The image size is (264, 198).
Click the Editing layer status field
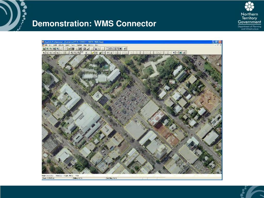89,178
